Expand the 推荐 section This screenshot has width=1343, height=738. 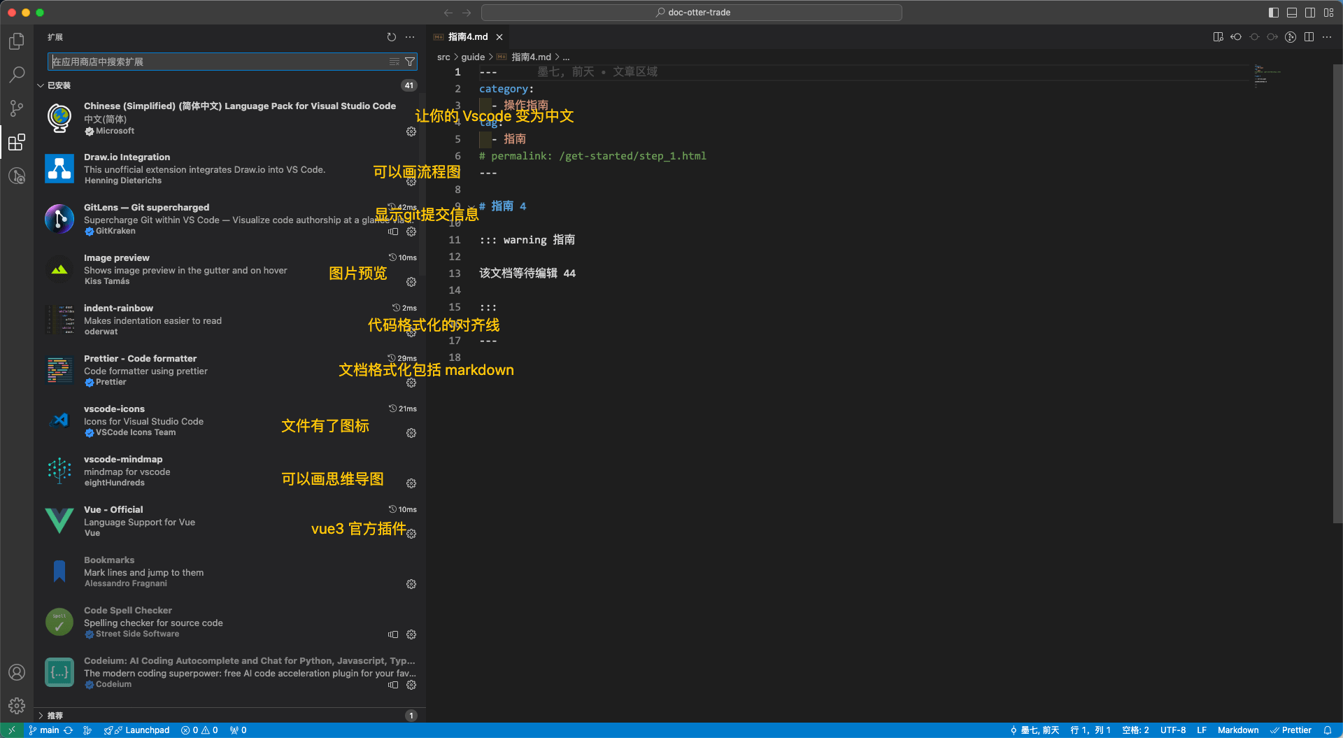[x=229, y=715]
